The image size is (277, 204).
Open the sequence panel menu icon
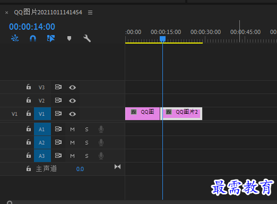pyautogui.click(x=90, y=12)
